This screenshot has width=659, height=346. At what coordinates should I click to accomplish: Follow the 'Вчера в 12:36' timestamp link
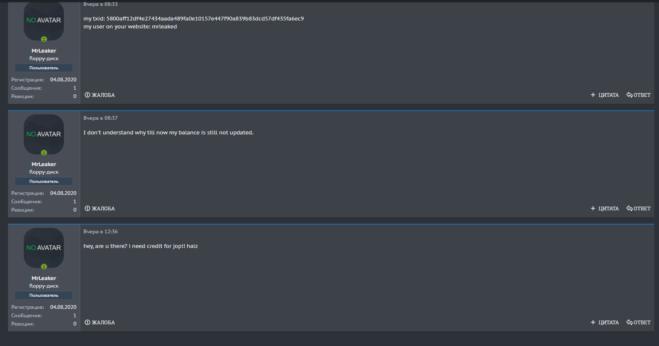pyautogui.click(x=101, y=232)
